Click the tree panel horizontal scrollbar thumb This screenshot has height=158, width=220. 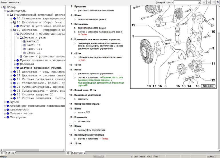(21, 150)
